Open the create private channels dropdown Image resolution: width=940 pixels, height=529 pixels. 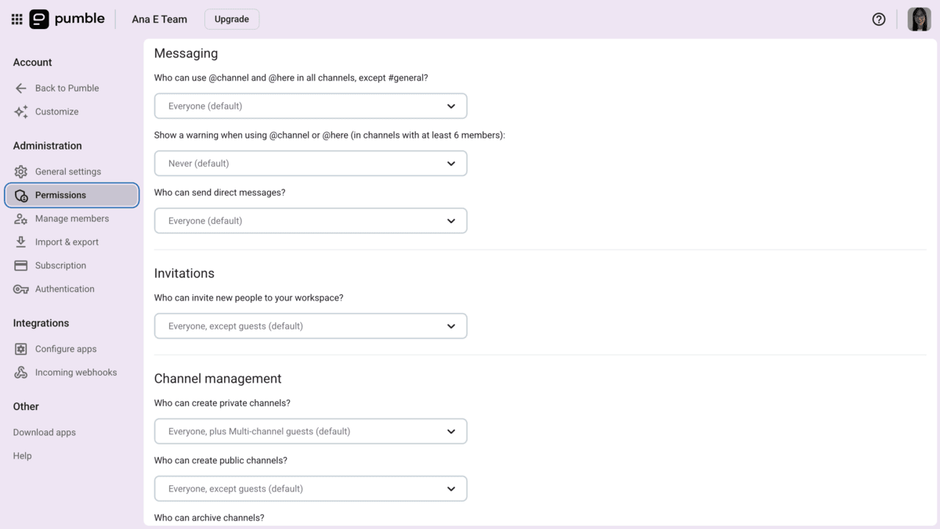310,430
